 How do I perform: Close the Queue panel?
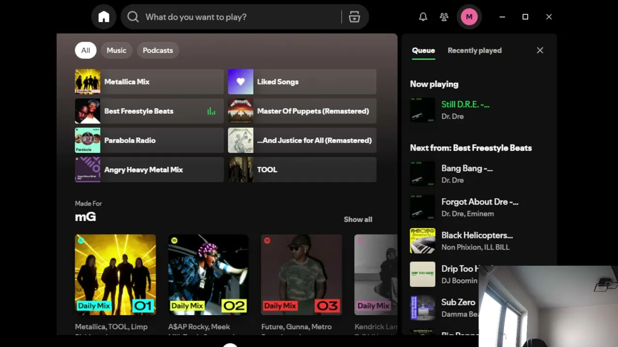(540, 50)
